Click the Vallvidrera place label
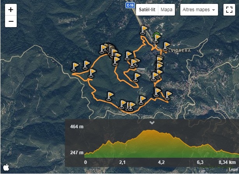 point(179,50)
